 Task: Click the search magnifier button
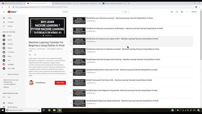[126, 12]
